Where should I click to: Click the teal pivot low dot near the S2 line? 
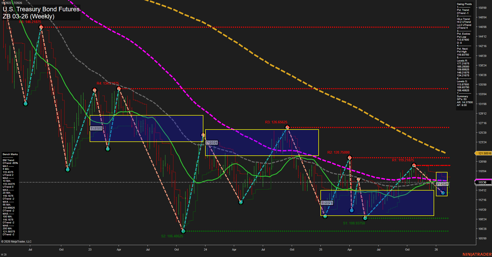pyautogui.click(x=183, y=231)
